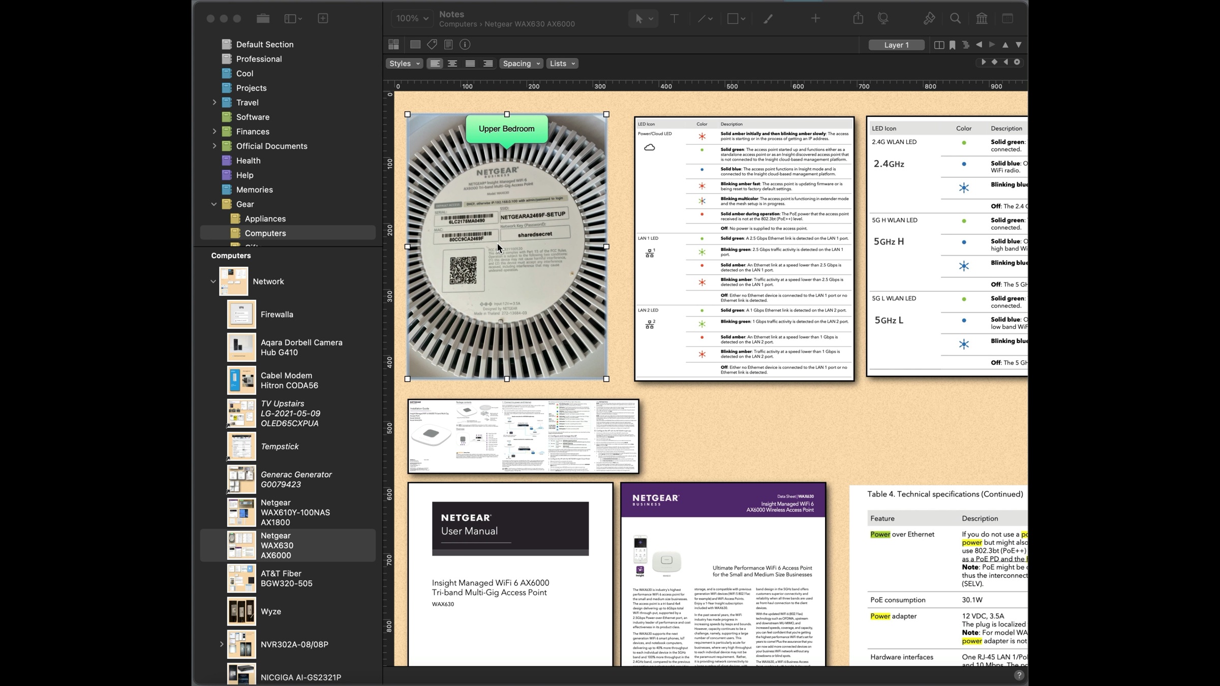
Task: Open the Tempstick idea space
Action: (288, 447)
